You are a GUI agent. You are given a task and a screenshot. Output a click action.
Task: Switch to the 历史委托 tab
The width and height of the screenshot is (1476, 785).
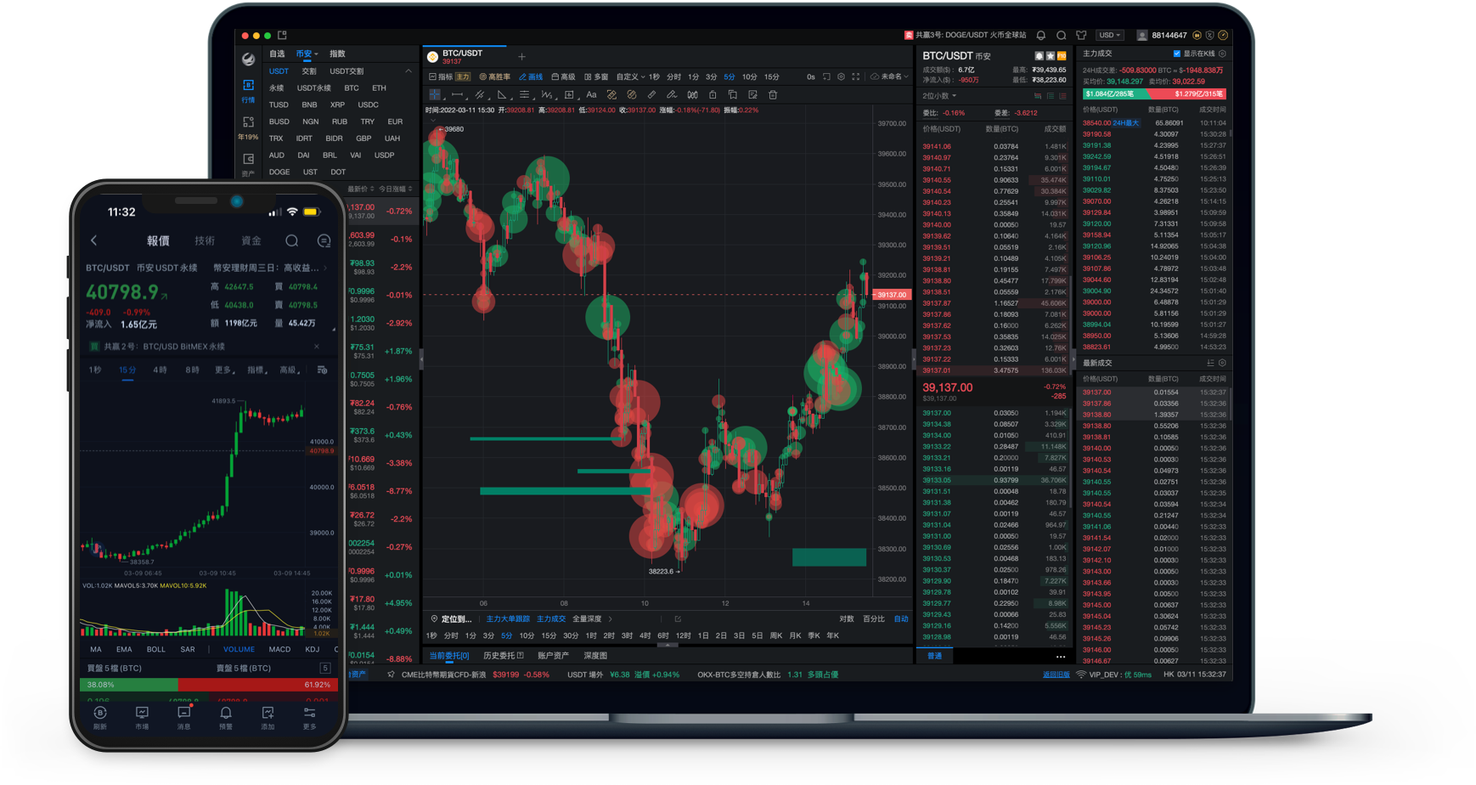503,656
